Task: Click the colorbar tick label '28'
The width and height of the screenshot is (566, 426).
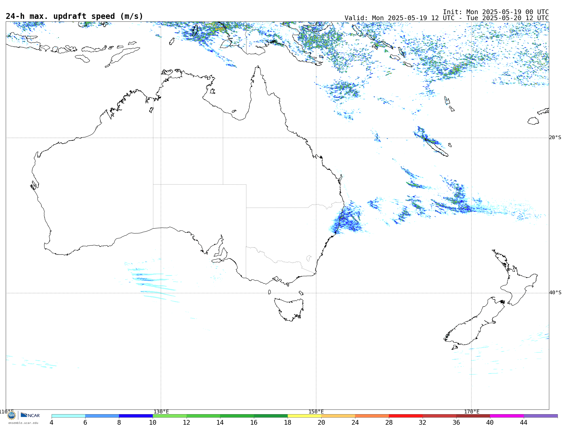Action: [x=389, y=422]
